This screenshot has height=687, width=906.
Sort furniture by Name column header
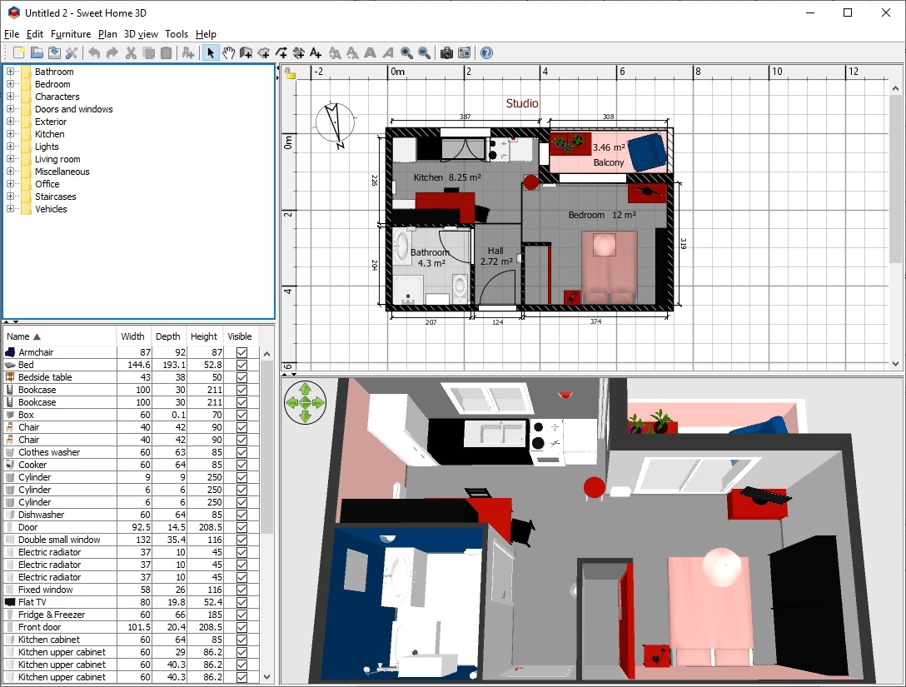point(59,336)
